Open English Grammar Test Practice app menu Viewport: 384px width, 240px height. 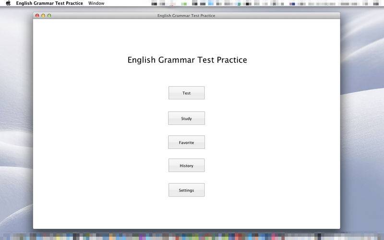click(x=49, y=3)
